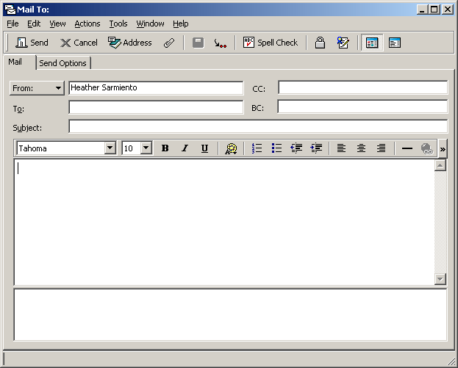Align text left
Viewport: 458px width, 368px height.
(x=341, y=148)
